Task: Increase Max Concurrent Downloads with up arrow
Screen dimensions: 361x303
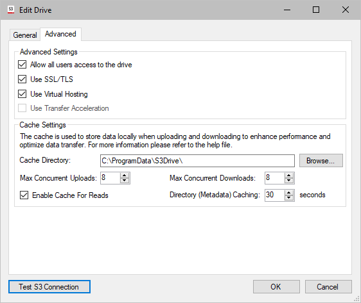Action: pyautogui.click(x=288, y=176)
